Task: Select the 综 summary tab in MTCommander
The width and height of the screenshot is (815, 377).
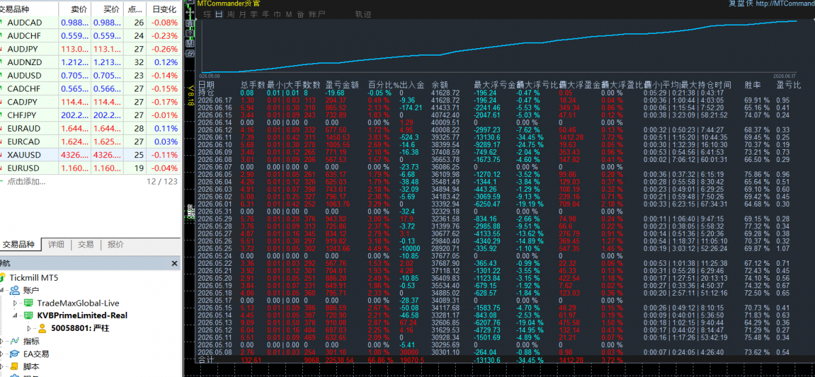Action: tap(207, 14)
